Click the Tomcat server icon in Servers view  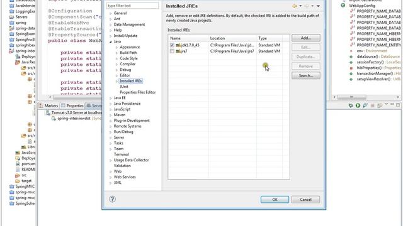48,112
